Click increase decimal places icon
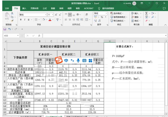Image resolution: width=168 pixels, height=117 pixels. click(95, 21)
